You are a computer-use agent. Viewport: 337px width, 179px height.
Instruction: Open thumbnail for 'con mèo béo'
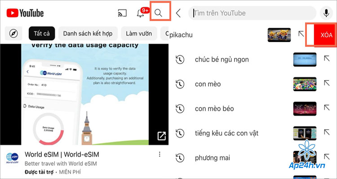coord(305,109)
